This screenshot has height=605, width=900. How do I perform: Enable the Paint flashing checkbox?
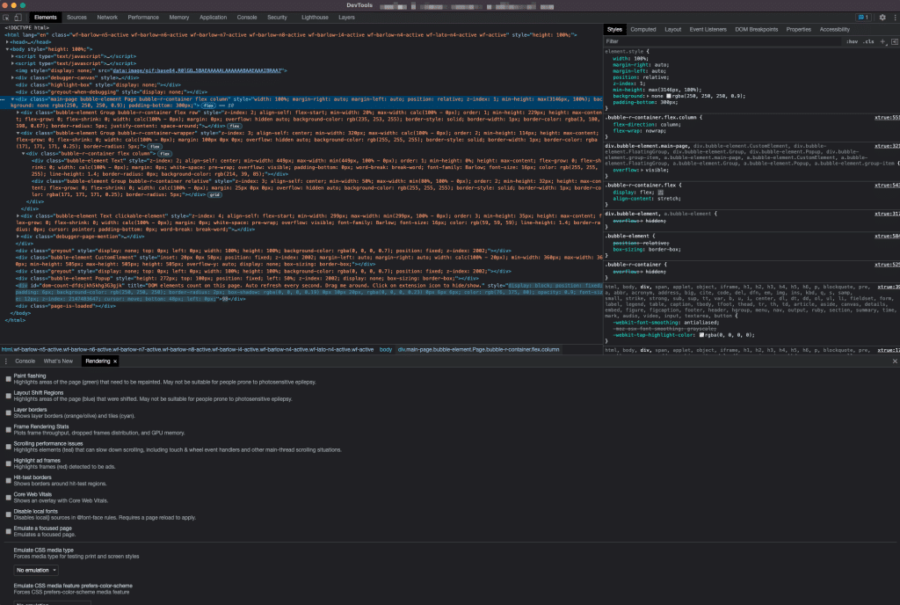[x=9, y=376]
